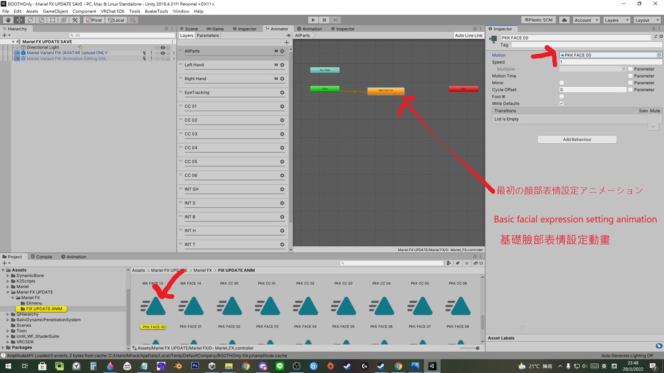The height and width of the screenshot is (373, 664).
Task: Add a new animator layer with plus icon
Action: click(287, 42)
